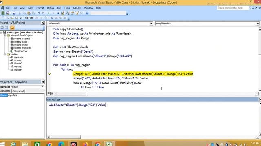
Task: Switch to Alphabetic properties tab
Action: [x=5, y=91]
